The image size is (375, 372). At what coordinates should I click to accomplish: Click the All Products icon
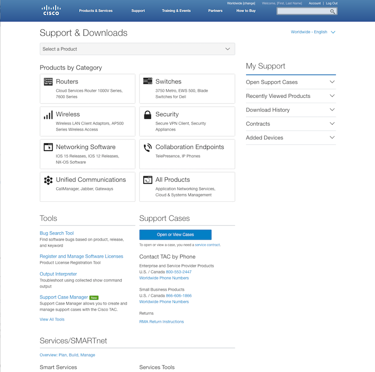tap(147, 180)
